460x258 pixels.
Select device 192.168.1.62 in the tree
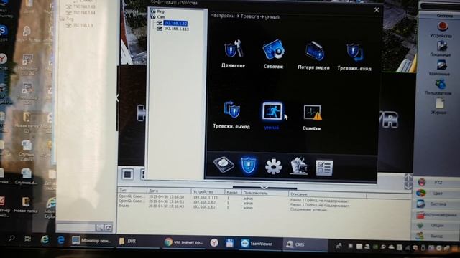pos(175,23)
